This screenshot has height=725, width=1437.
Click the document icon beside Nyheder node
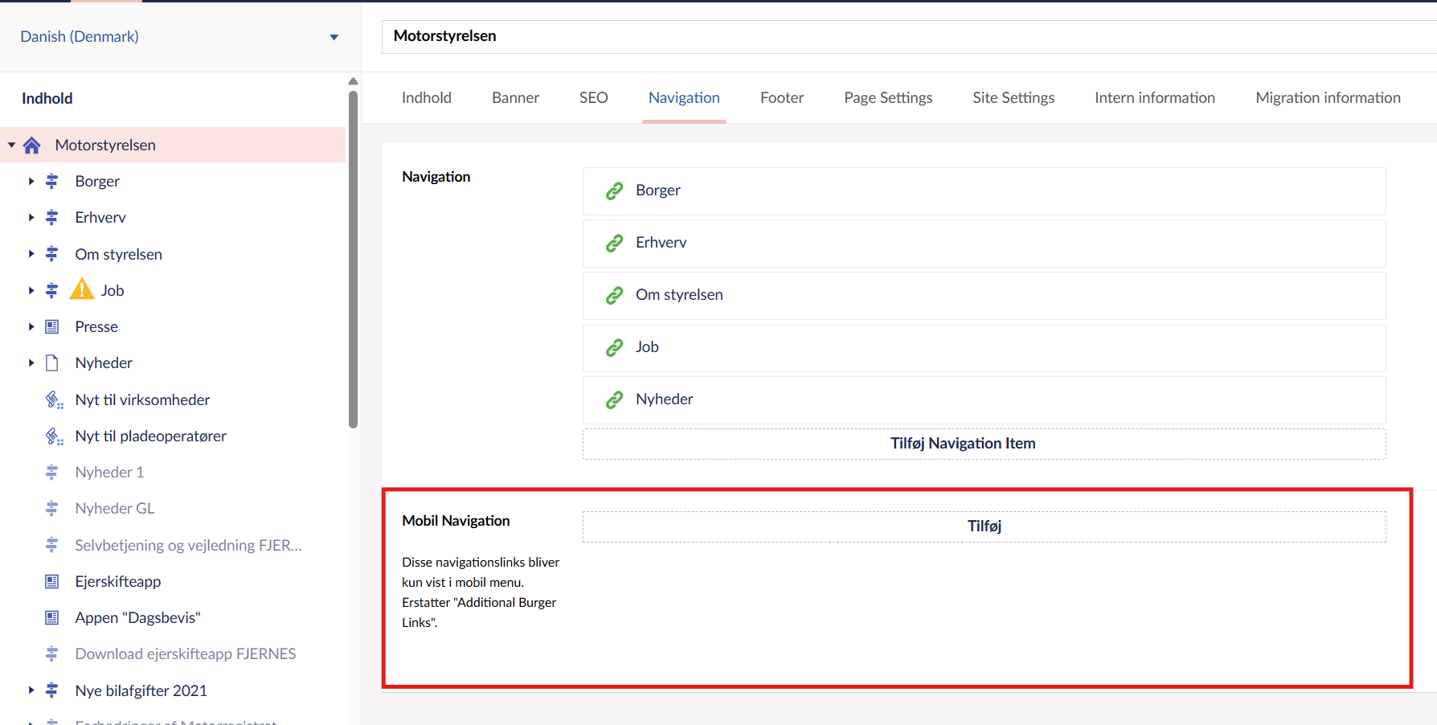click(52, 363)
